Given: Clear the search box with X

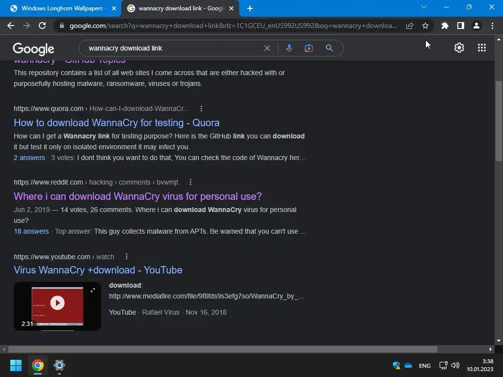Looking at the screenshot, I should pos(267,48).
